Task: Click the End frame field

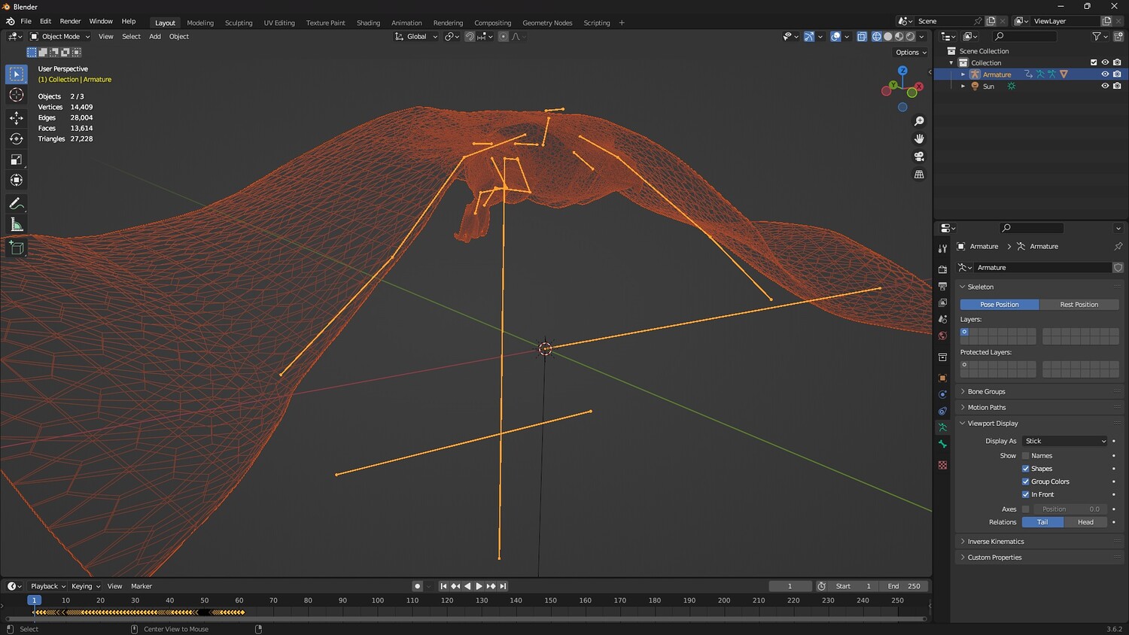Action: [x=904, y=586]
